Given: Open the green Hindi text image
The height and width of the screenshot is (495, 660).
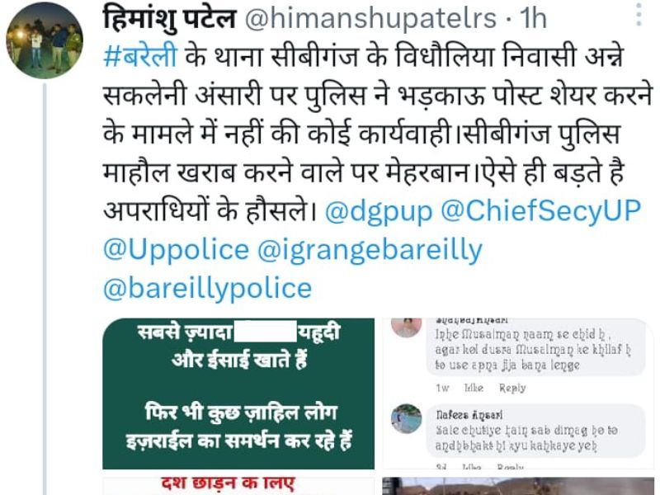Looking at the screenshot, I should pyautogui.click(x=238, y=394).
